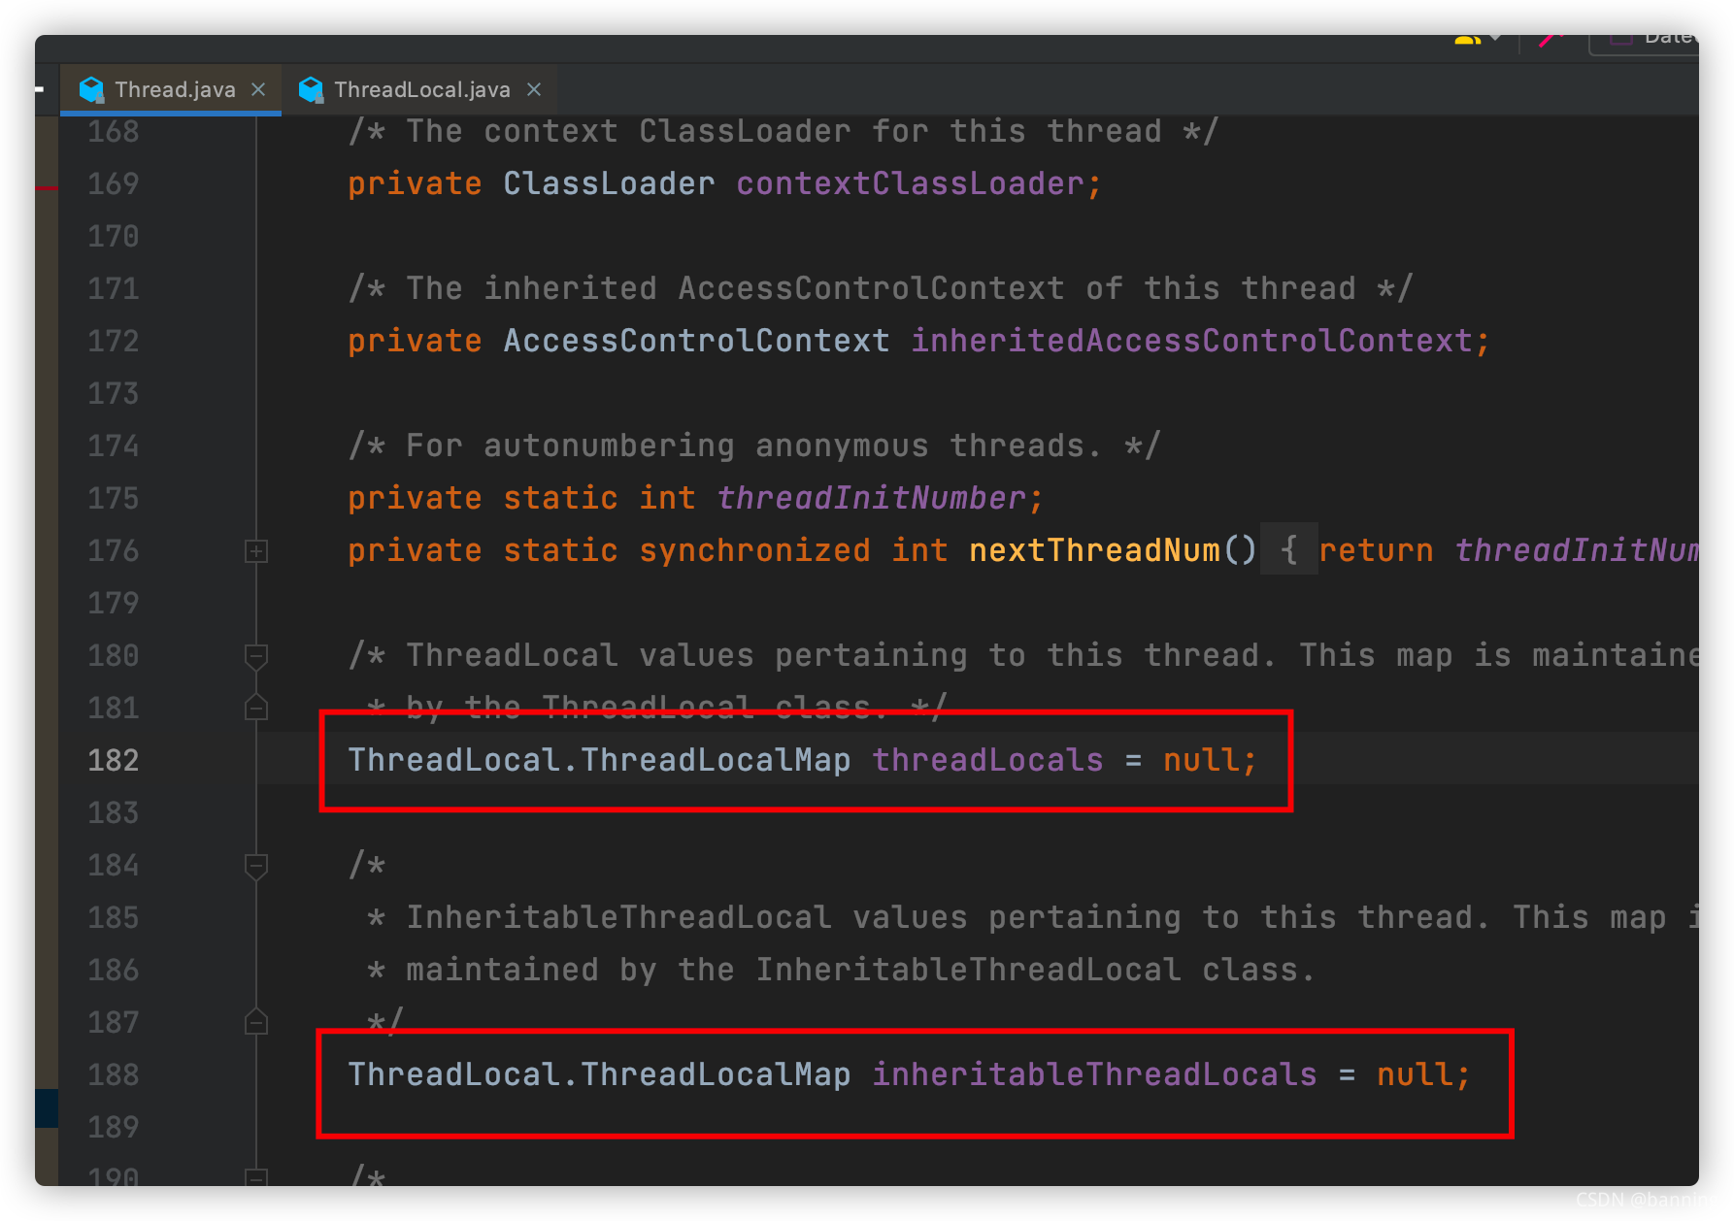Viewport: 1734px width, 1221px height.
Task: Click line number 182 in the gutter
Action: [x=114, y=760]
